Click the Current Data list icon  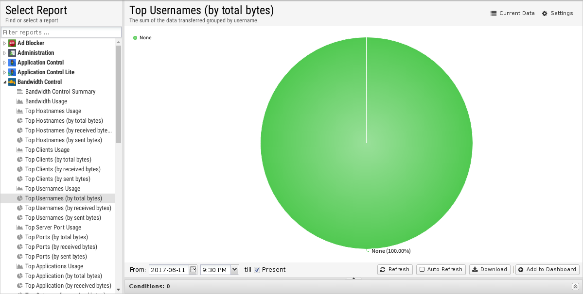coord(494,14)
